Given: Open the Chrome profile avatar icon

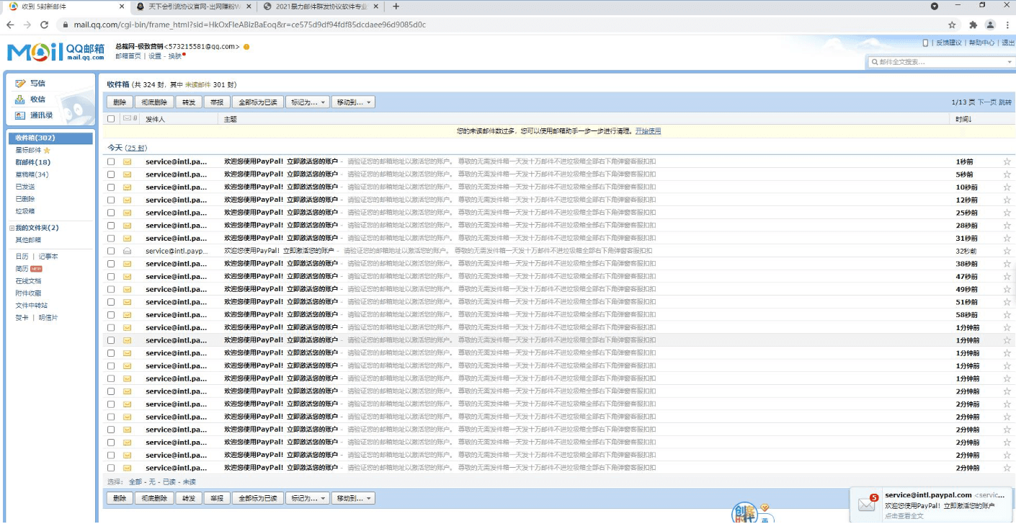Looking at the screenshot, I should [990, 25].
